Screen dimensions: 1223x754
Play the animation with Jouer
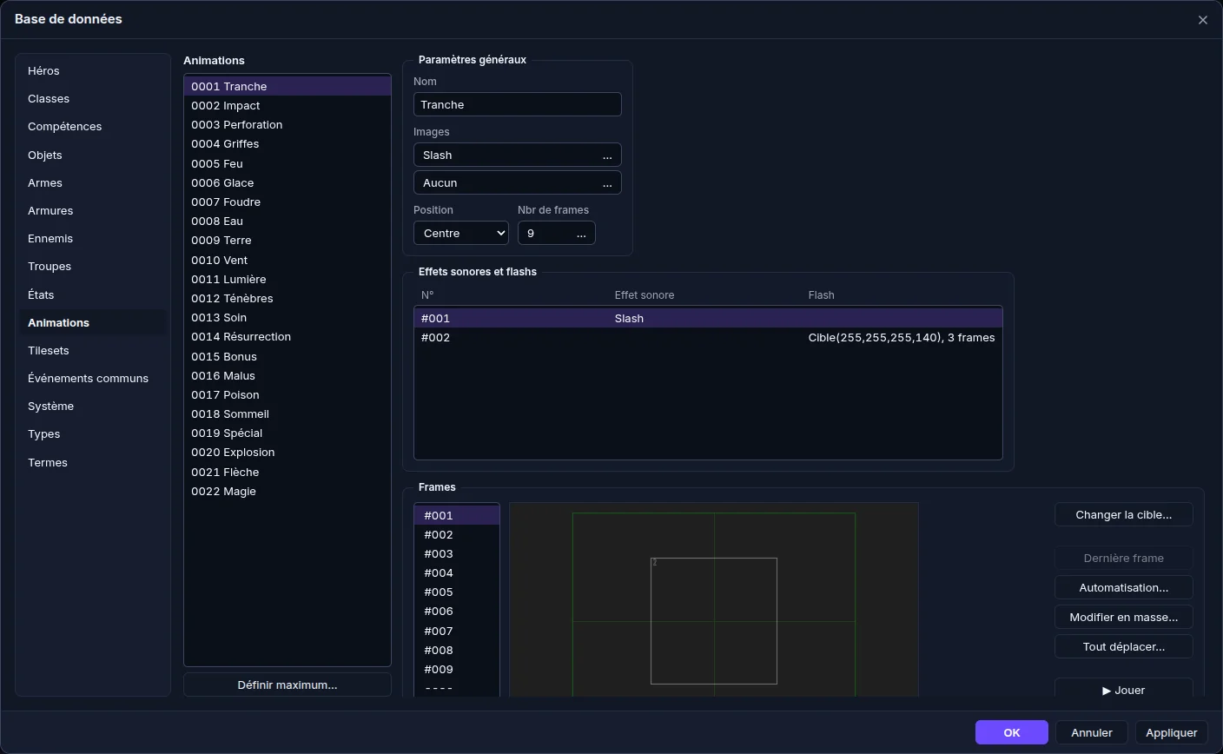tap(1123, 688)
